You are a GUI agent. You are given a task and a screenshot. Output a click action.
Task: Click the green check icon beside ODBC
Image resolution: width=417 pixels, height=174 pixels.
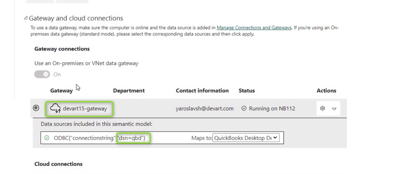coord(46,138)
